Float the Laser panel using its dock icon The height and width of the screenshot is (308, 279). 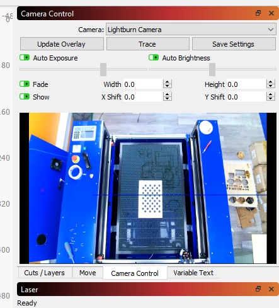pos(258,289)
